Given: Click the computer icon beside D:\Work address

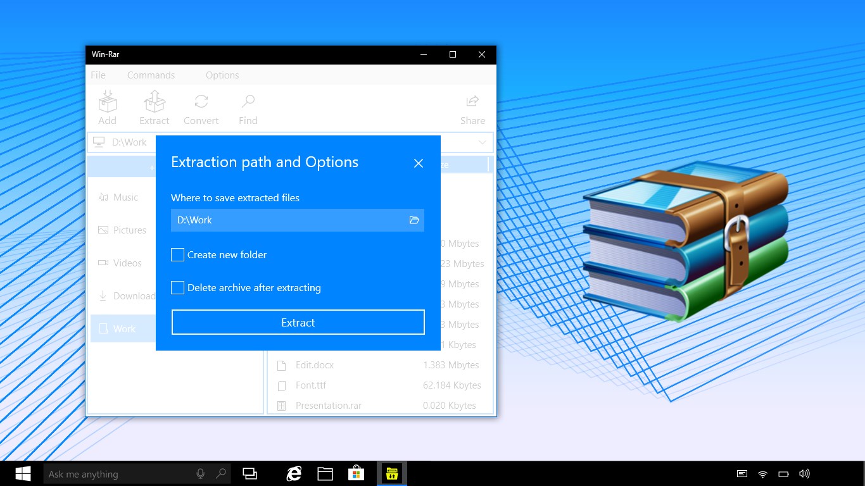Looking at the screenshot, I should click(99, 142).
